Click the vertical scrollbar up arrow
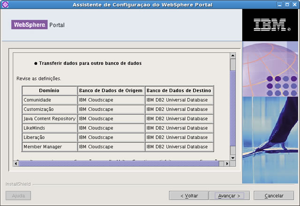The height and width of the screenshot is (206, 300). [x=232, y=56]
